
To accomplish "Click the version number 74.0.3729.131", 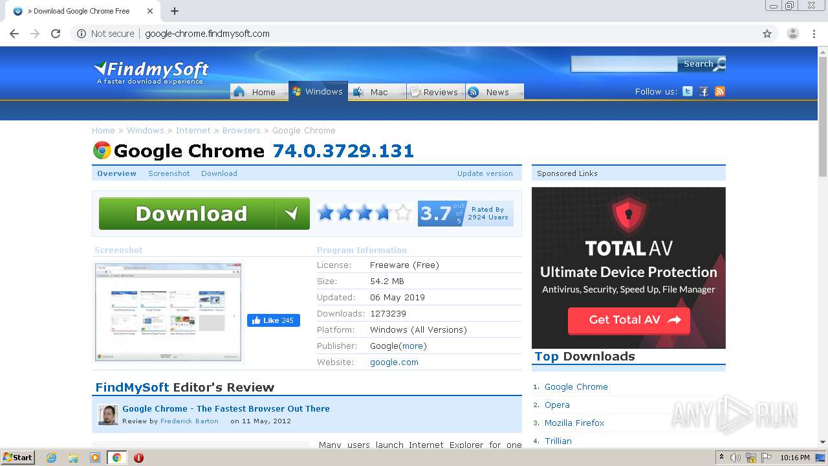I will tap(343, 151).
